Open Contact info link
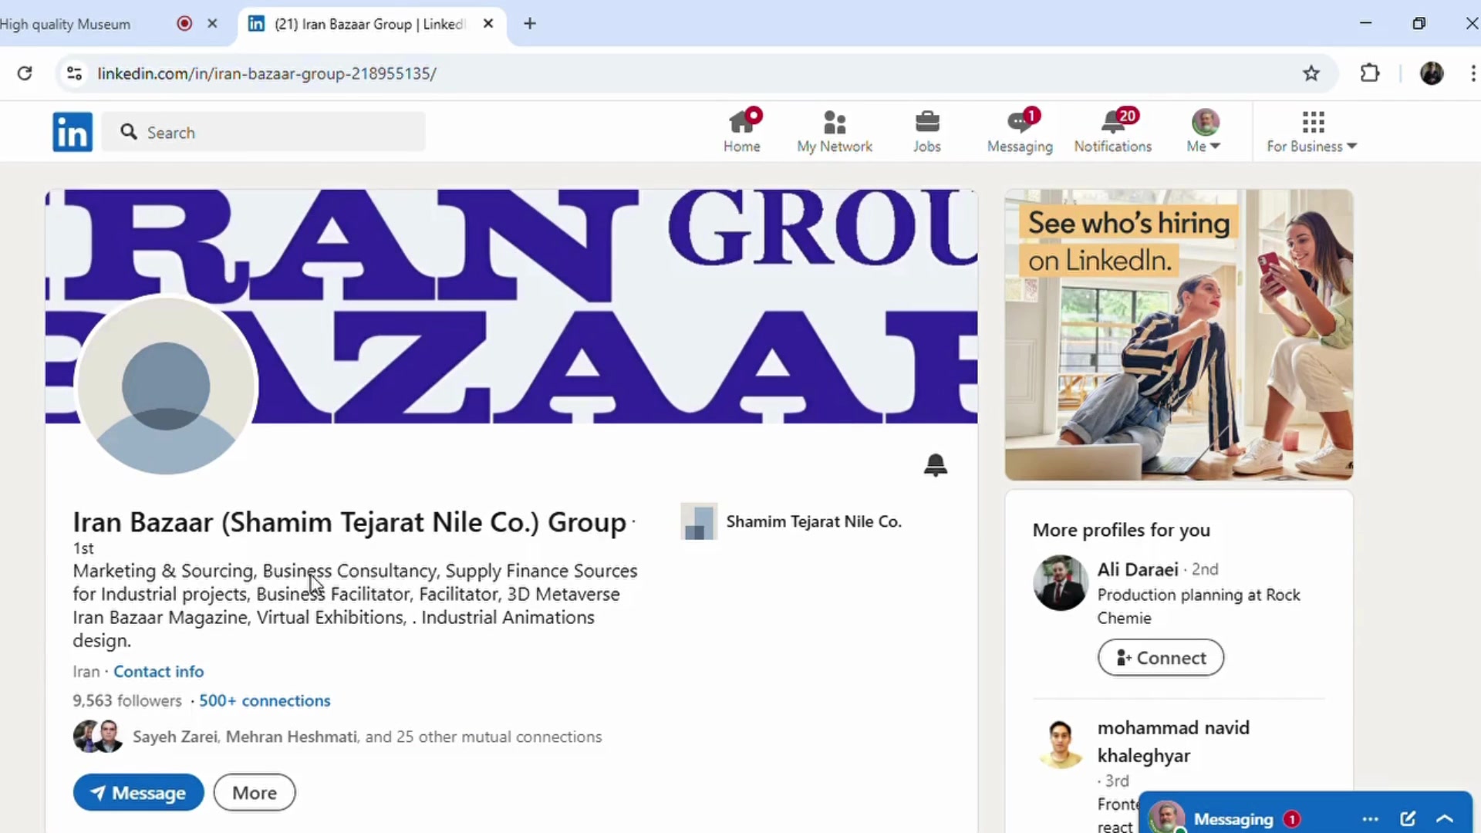The image size is (1481, 833). (x=158, y=671)
